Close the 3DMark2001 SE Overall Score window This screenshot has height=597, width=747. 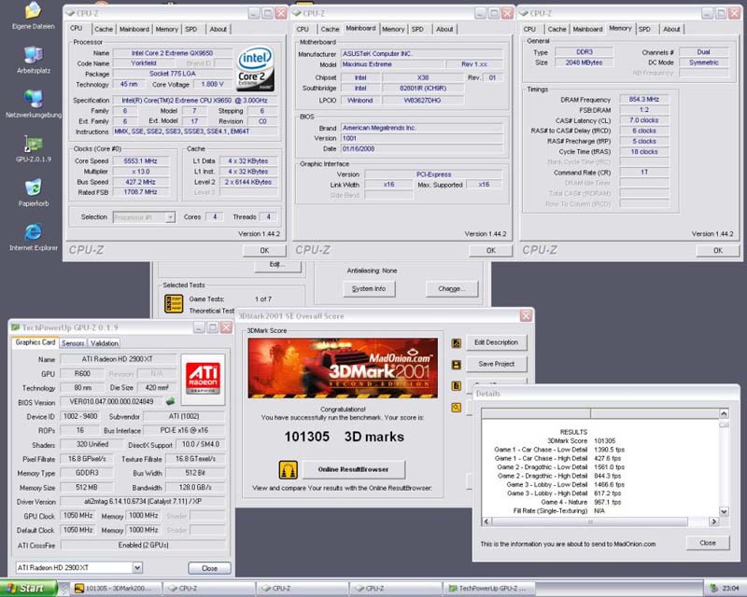[526, 316]
